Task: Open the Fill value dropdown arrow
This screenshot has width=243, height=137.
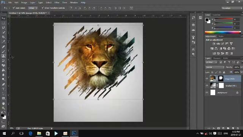Action: 241,72
